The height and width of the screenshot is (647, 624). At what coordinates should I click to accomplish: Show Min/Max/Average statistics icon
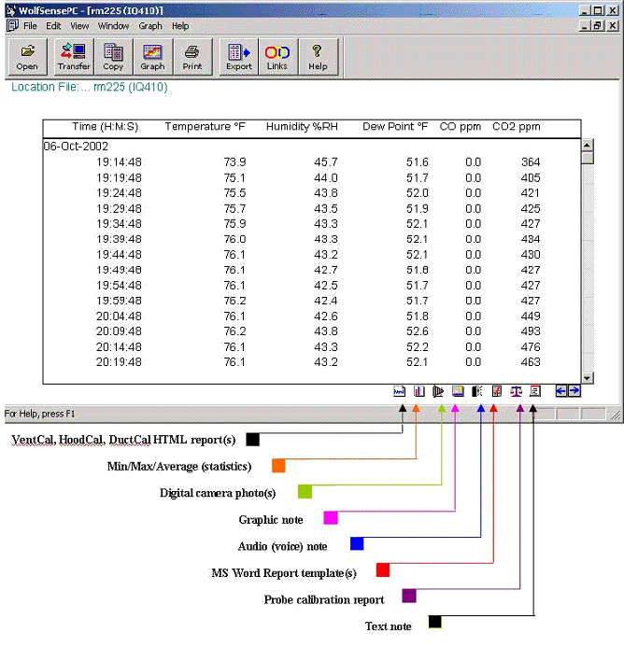pyautogui.click(x=418, y=391)
